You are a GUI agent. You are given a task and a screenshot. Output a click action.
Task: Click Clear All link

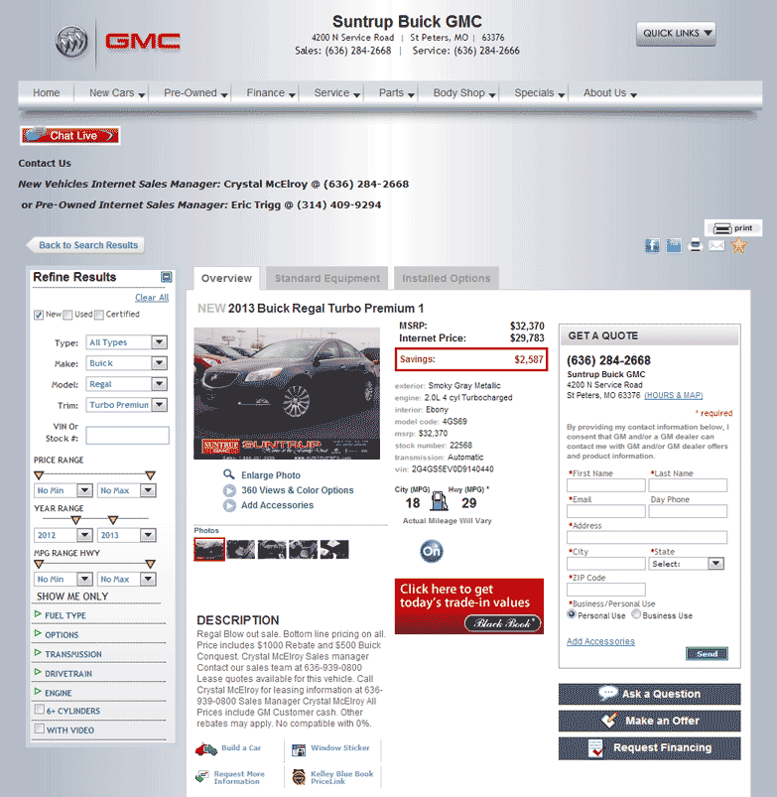tap(152, 298)
